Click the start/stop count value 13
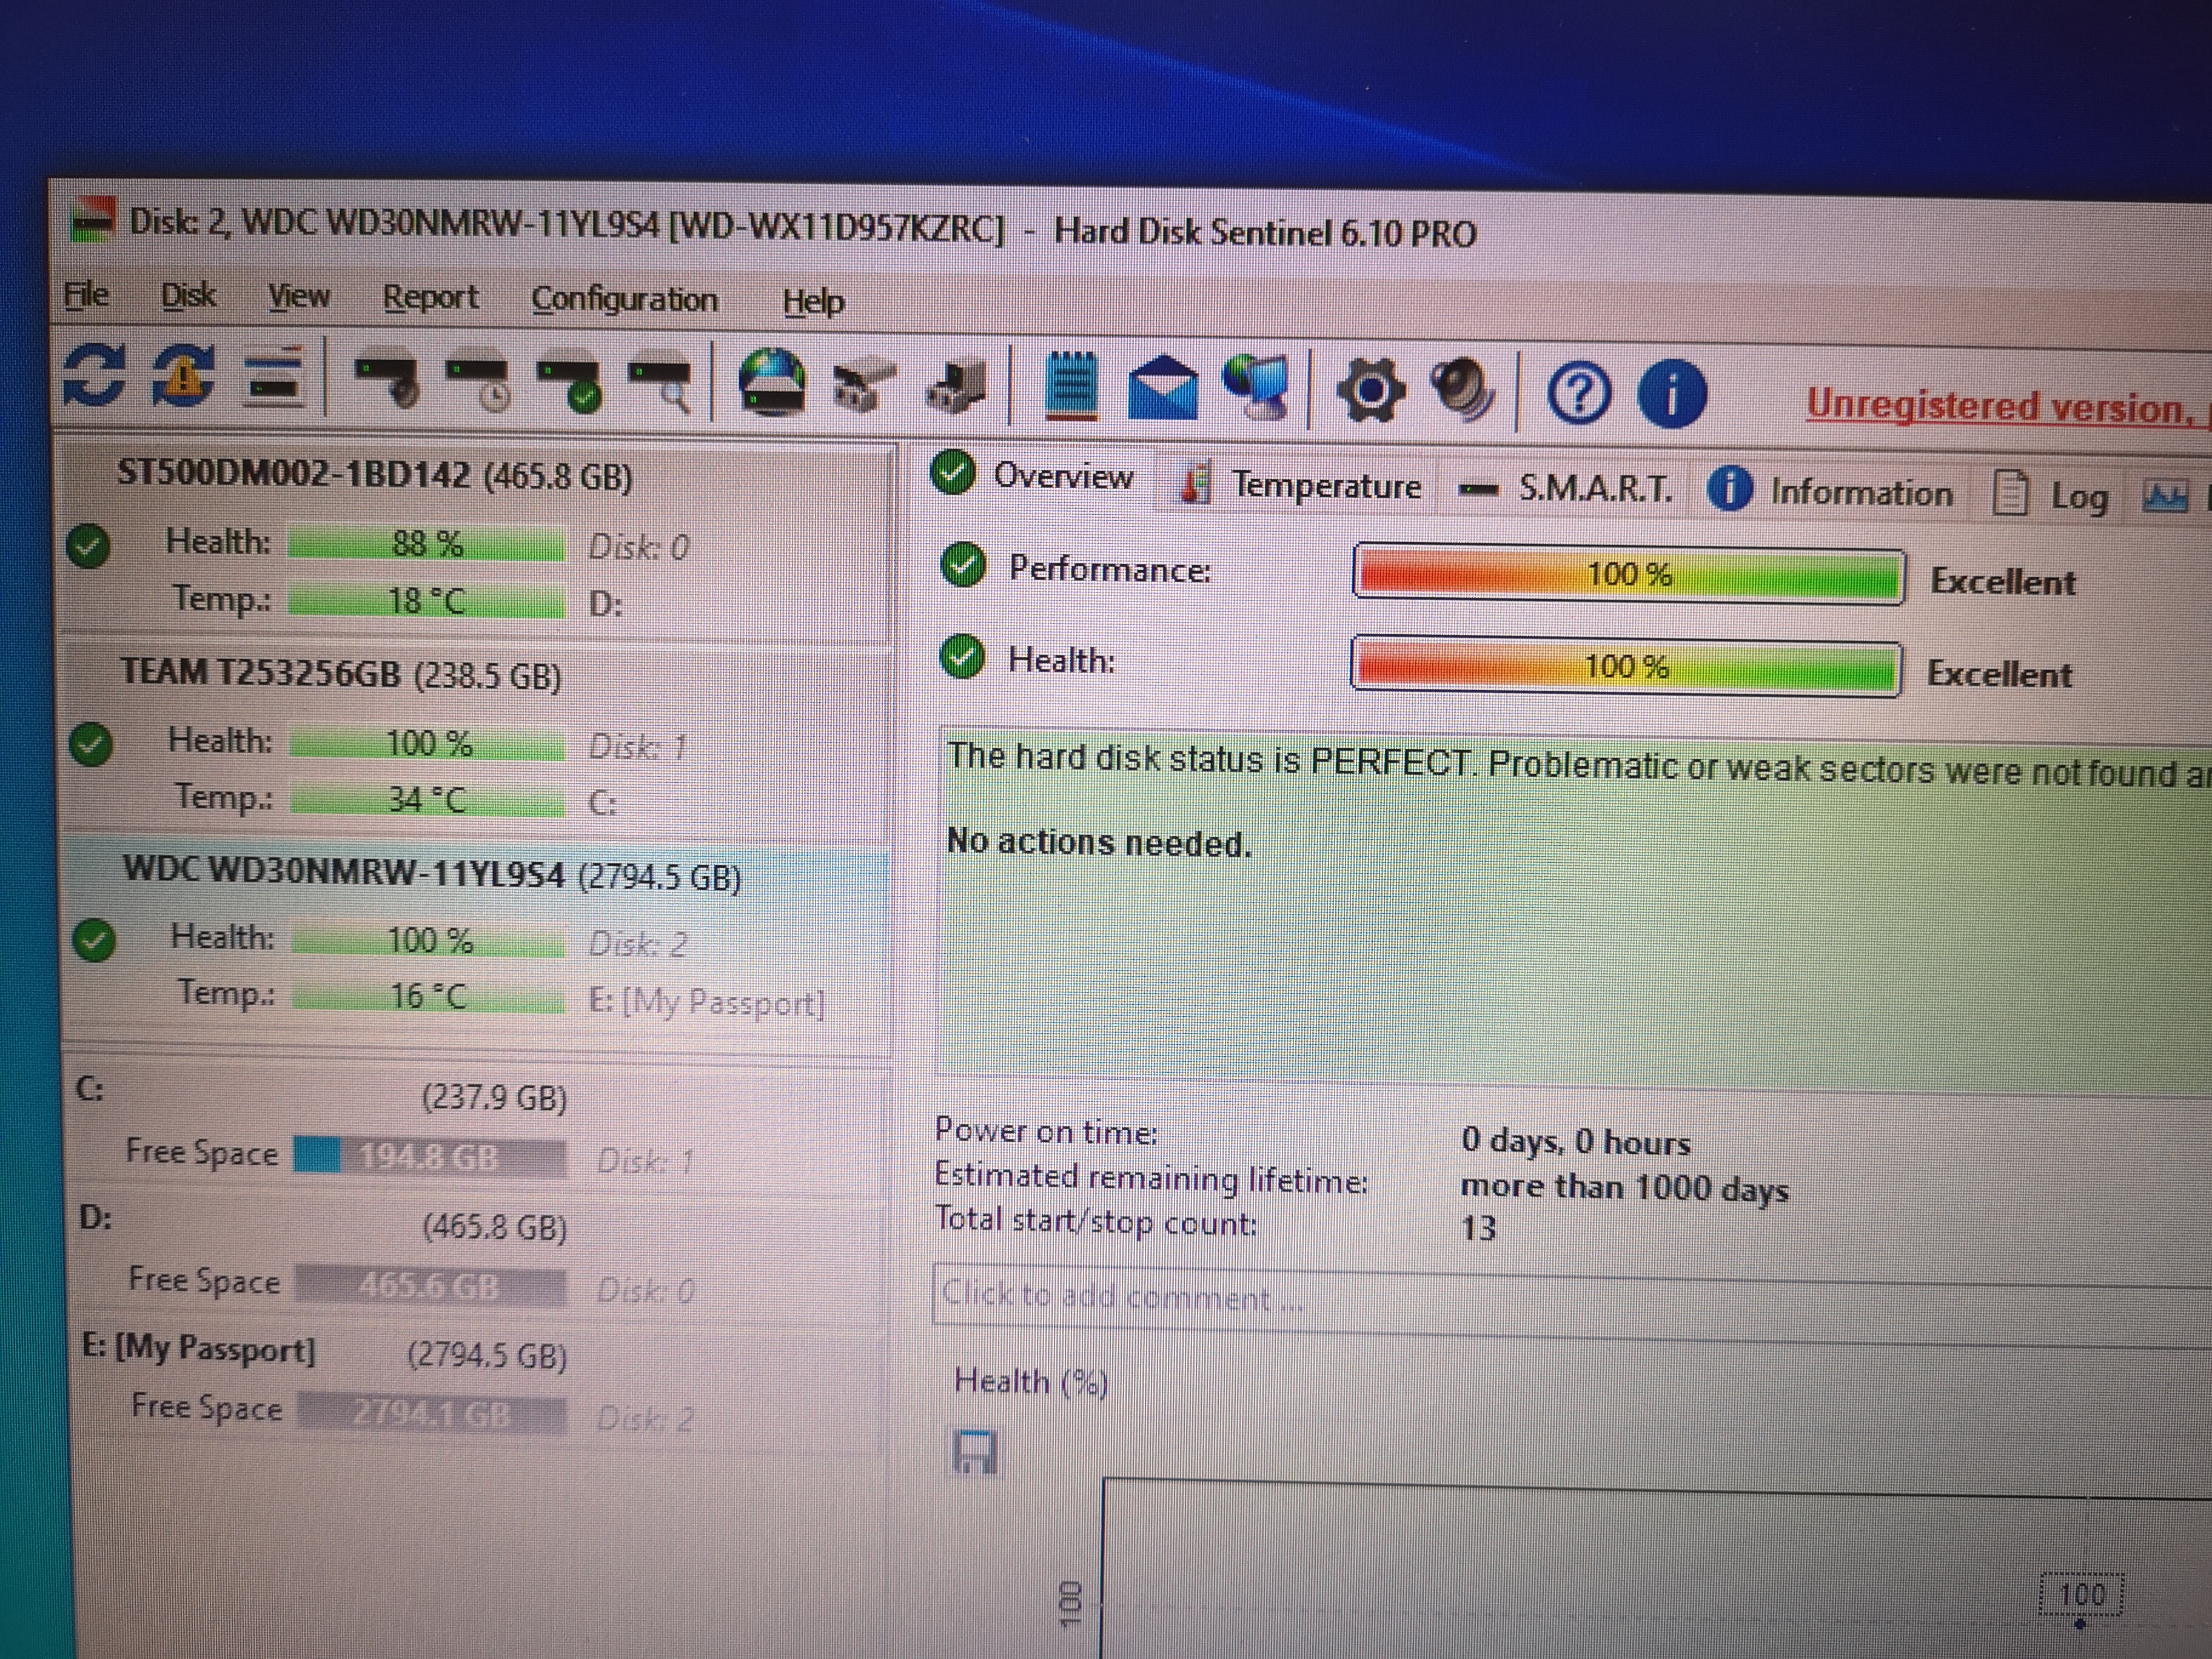2212x1659 pixels. pos(1478,1228)
